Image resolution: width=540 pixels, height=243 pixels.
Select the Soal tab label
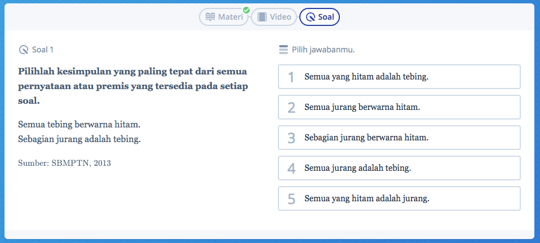(326, 17)
